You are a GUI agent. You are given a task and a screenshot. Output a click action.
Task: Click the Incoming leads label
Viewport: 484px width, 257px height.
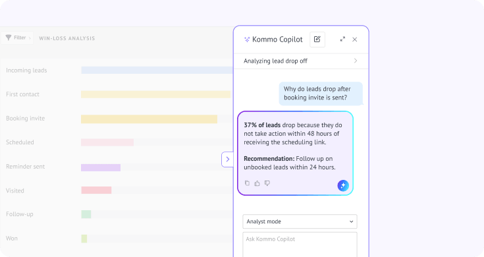[26, 71]
